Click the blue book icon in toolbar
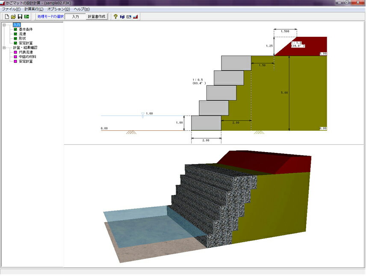 [122, 17]
